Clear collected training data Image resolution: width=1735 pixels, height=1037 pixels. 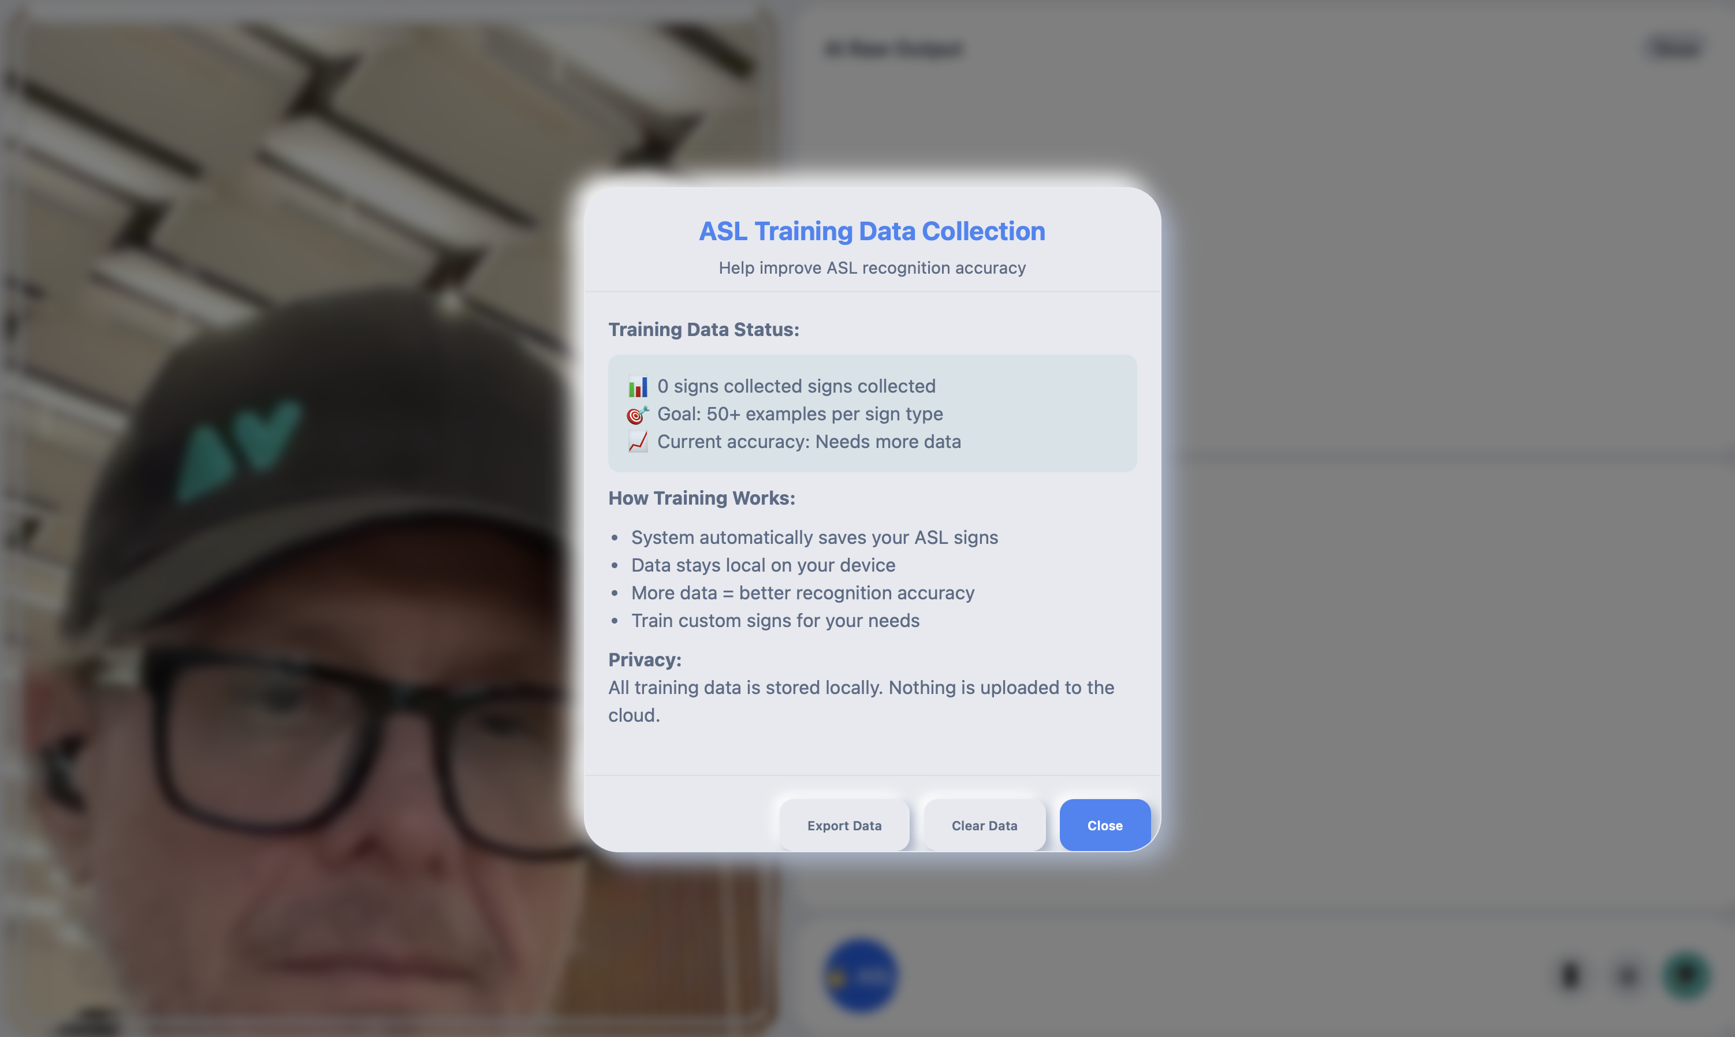pos(984,825)
